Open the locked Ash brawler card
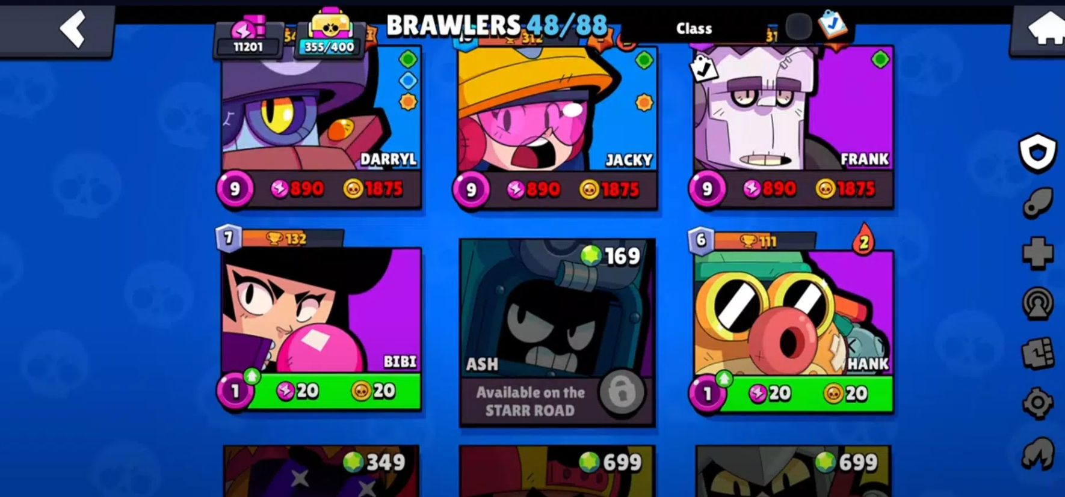 pyautogui.click(x=557, y=333)
